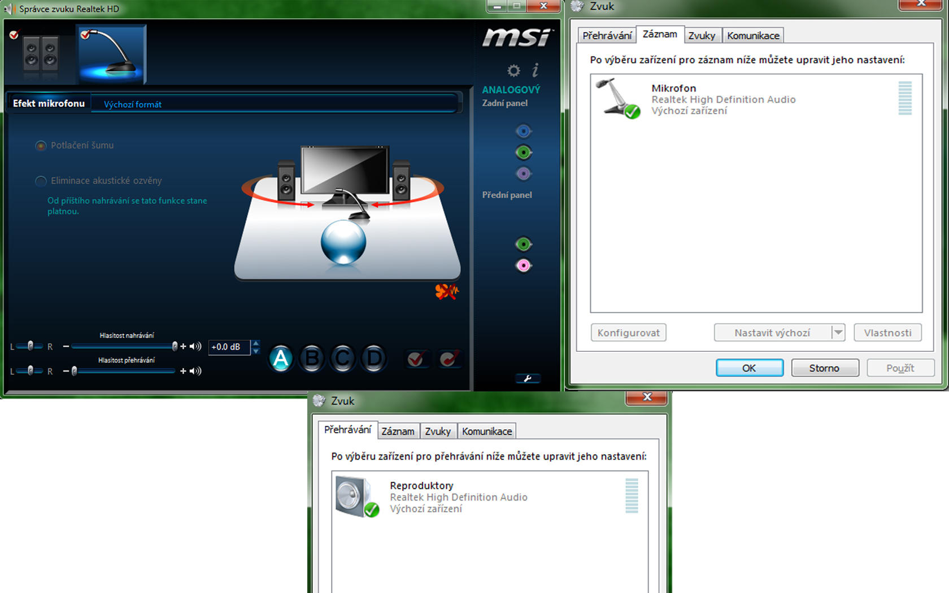Click the playback L/R balance slider
The image size is (949, 593).
click(x=31, y=370)
